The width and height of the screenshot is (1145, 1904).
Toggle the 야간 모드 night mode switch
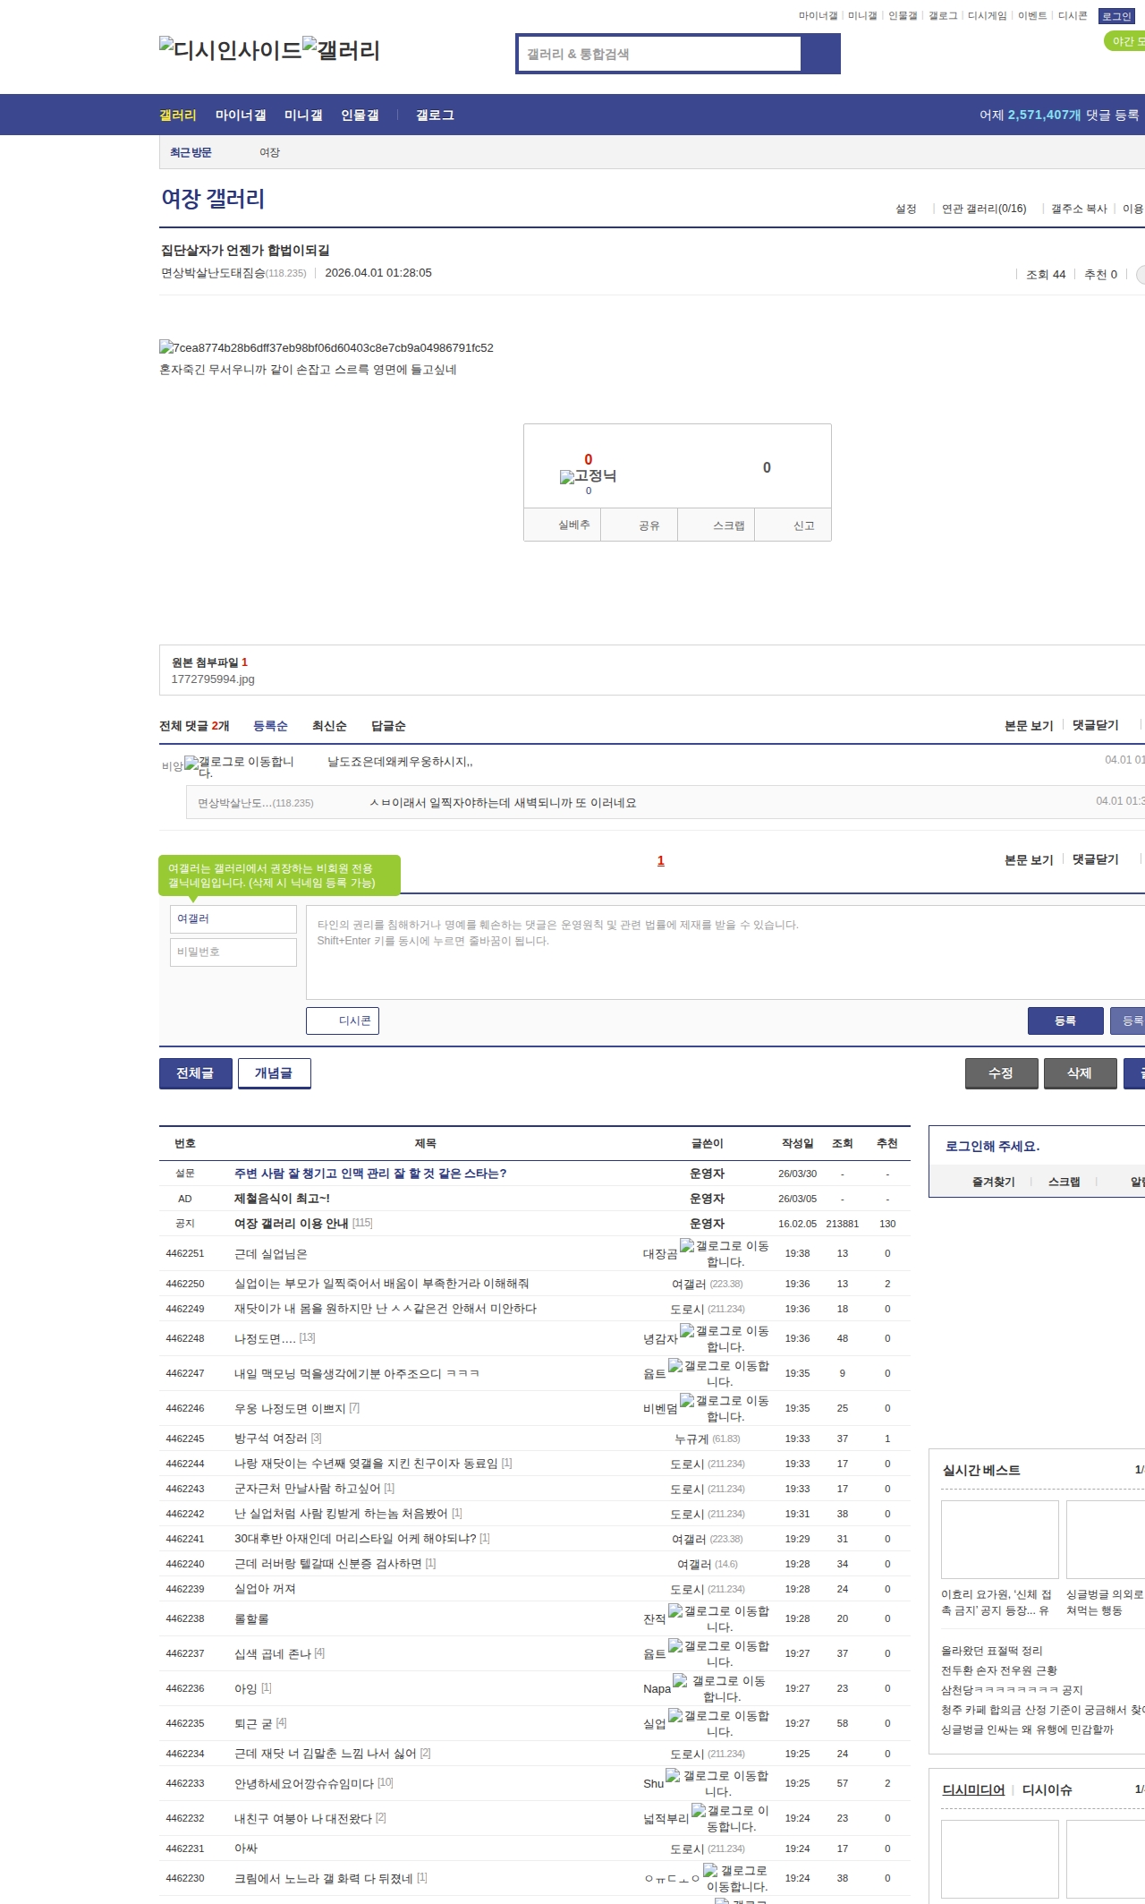coord(1125,41)
